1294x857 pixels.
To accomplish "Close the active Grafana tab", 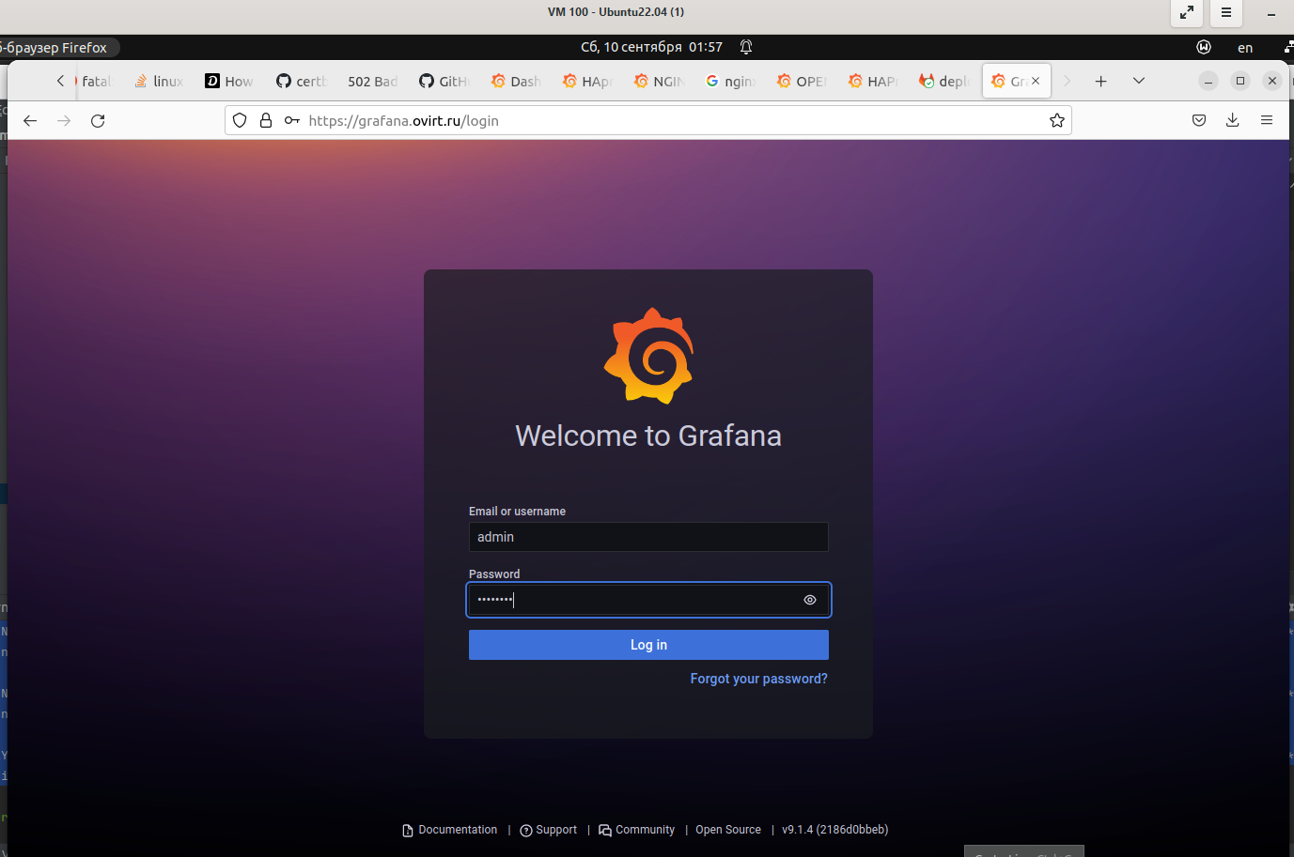I will click(x=1036, y=81).
